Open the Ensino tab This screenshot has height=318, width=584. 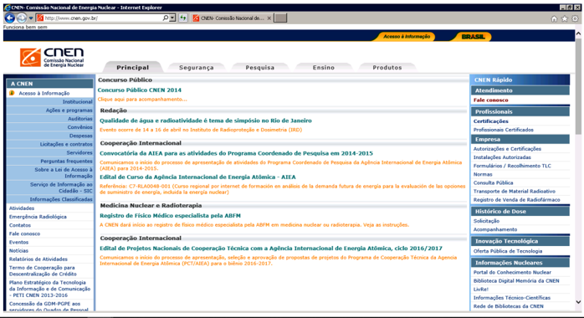[323, 68]
